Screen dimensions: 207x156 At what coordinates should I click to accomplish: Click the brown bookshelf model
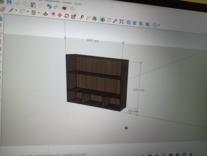click(x=97, y=83)
